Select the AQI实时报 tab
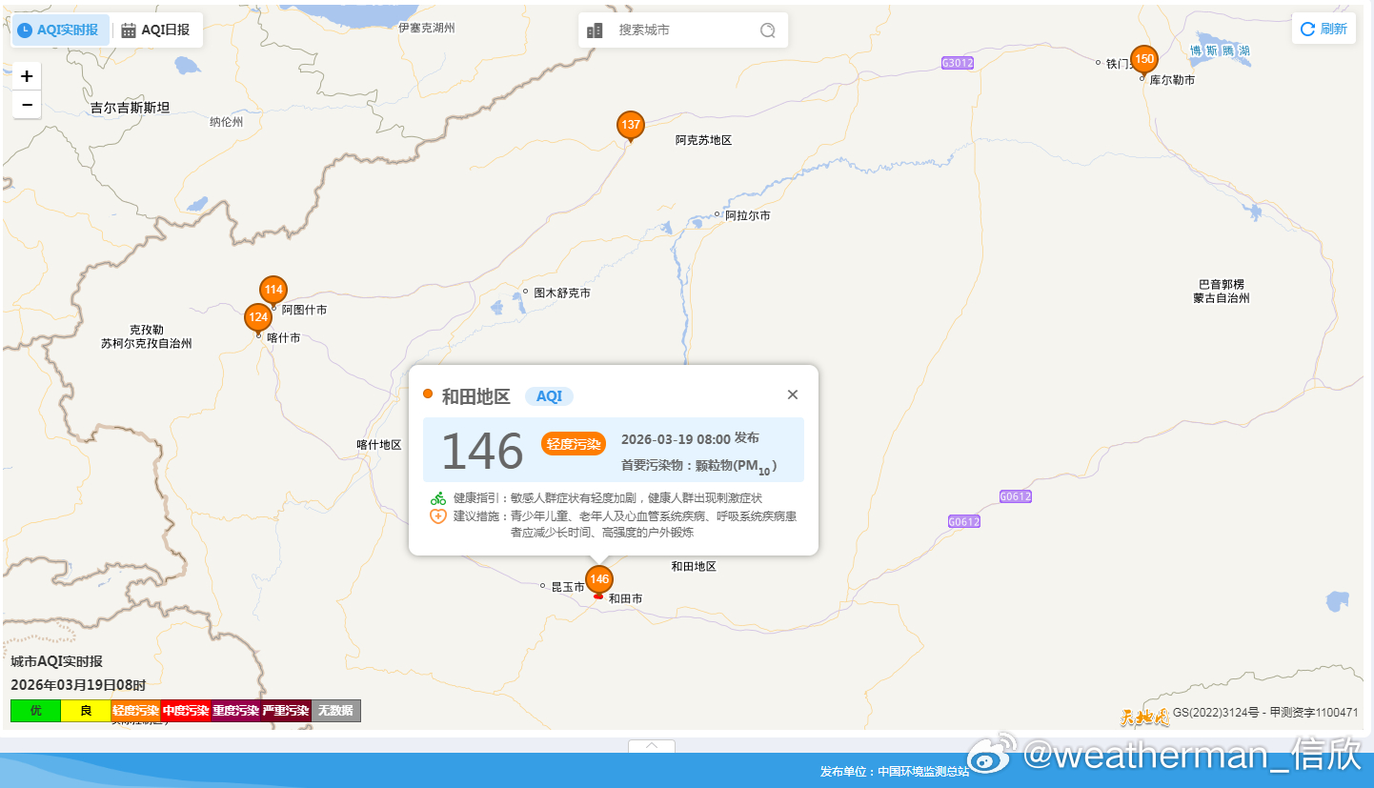The height and width of the screenshot is (788, 1374). (60, 30)
